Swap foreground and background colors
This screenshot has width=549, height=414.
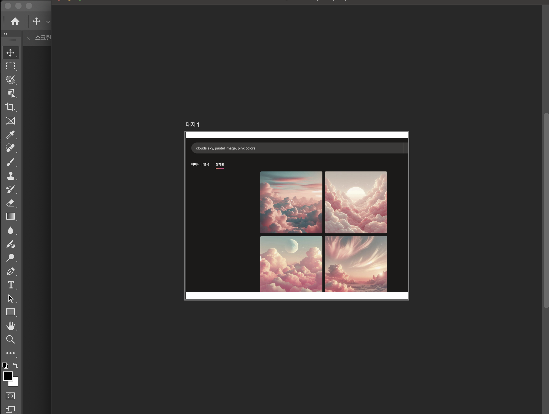pyautogui.click(x=15, y=365)
